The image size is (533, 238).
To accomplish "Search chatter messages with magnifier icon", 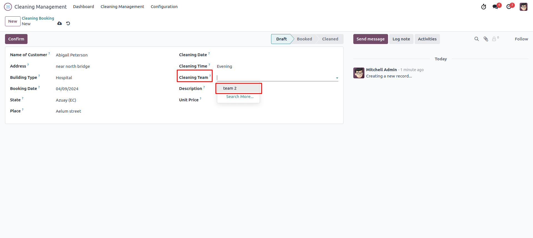I will [x=477, y=39].
